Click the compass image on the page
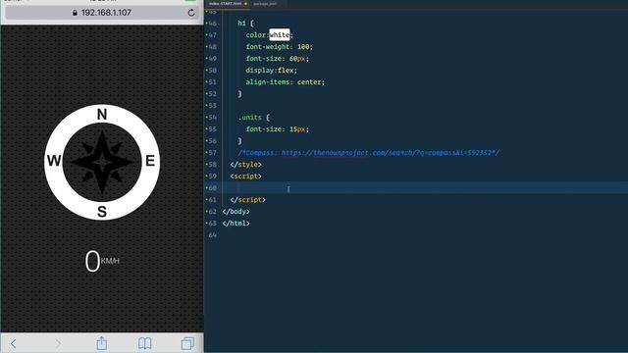 click(x=102, y=162)
